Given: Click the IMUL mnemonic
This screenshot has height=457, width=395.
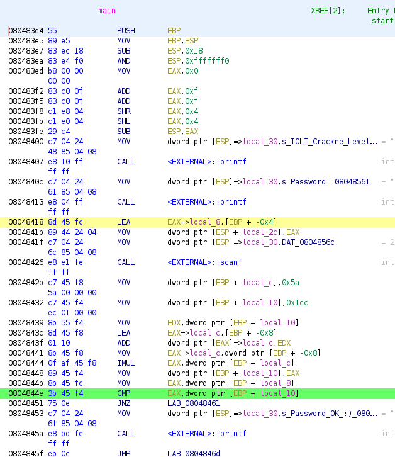Looking at the screenshot, I should (126, 363).
